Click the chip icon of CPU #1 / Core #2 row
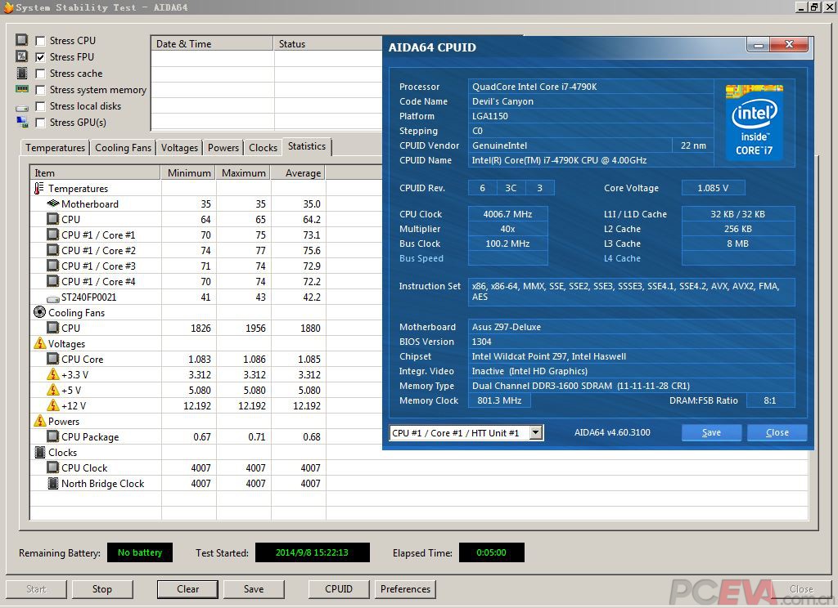 pyautogui.click(x=53, y=250)
